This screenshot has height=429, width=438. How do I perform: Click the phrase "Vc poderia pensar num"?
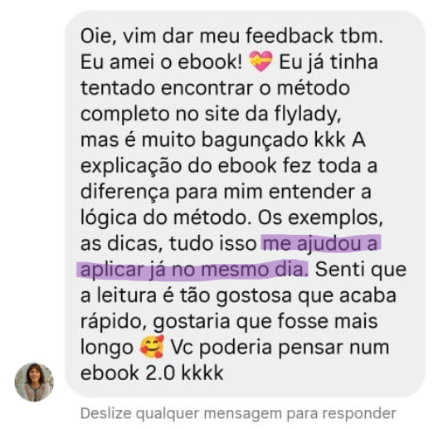[x=280, y=348]
